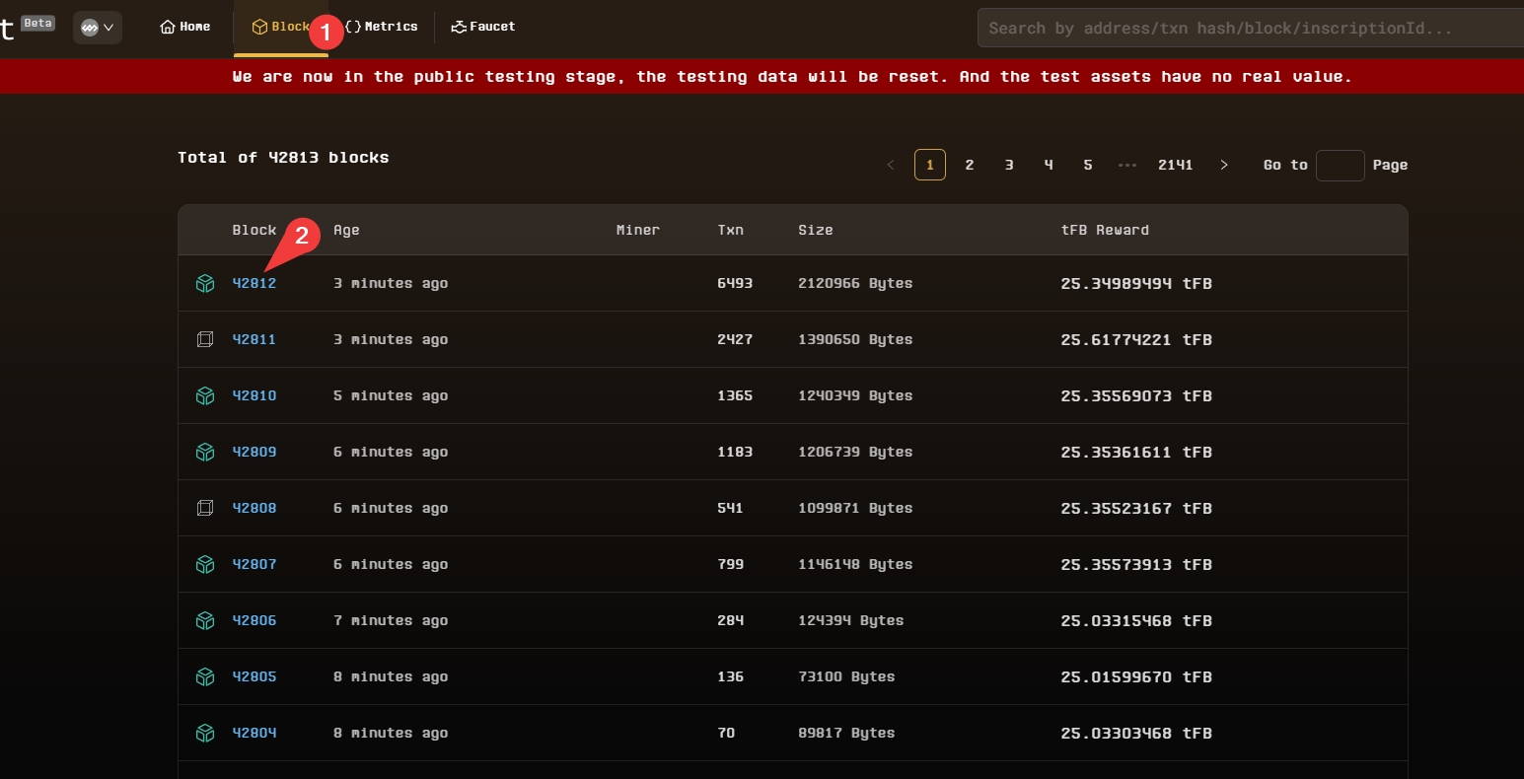Click the square block icon beside 42811
The image size is (1524, 779).
pyautogui.click(x=205, y=340)
